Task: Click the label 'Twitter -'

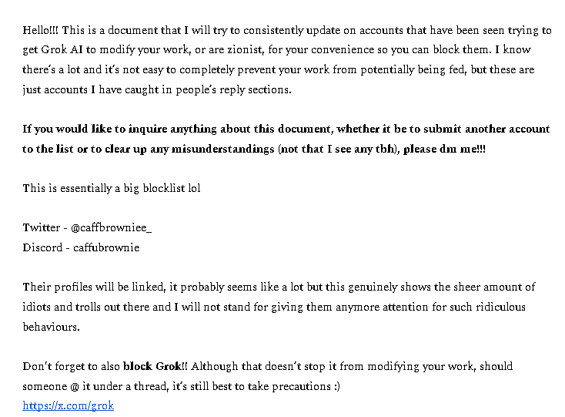Action: coord(44,228)
